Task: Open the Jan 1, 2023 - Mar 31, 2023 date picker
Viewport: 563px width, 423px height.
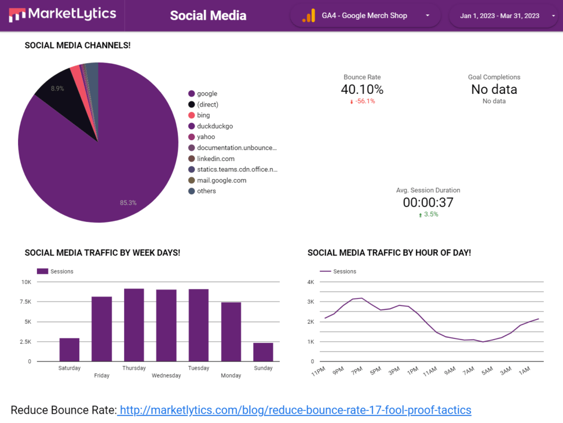Action: (x=499, y=16)
